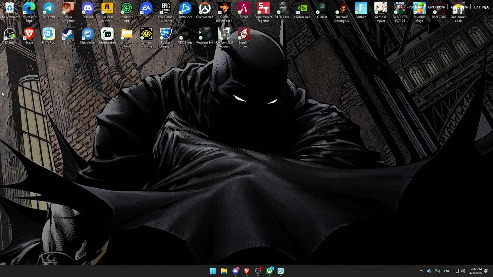
Task: Select the Genshin Impact desktop icon
Action: pyautogui.click(x=381, y=12)
